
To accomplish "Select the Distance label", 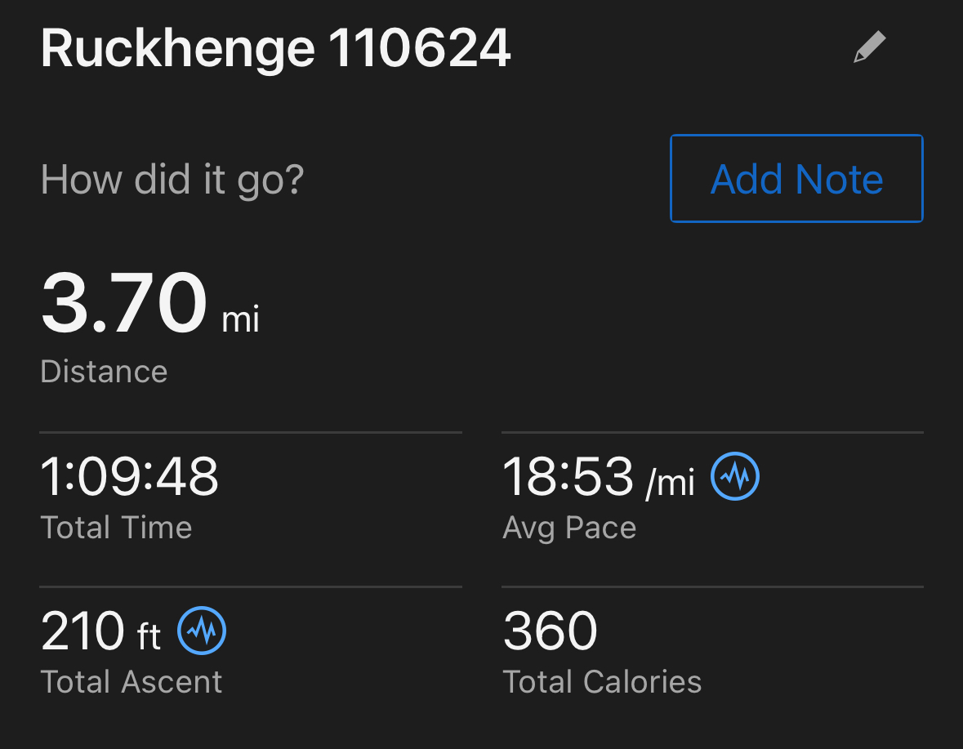I will coord(104,372).
